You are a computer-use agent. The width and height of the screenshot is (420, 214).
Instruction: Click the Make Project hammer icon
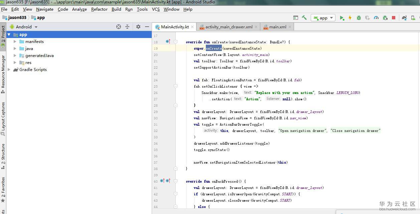[x=304, y=18]
